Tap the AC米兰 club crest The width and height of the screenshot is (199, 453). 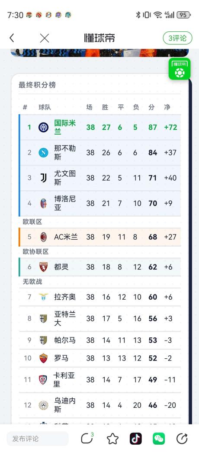[43, 237]
